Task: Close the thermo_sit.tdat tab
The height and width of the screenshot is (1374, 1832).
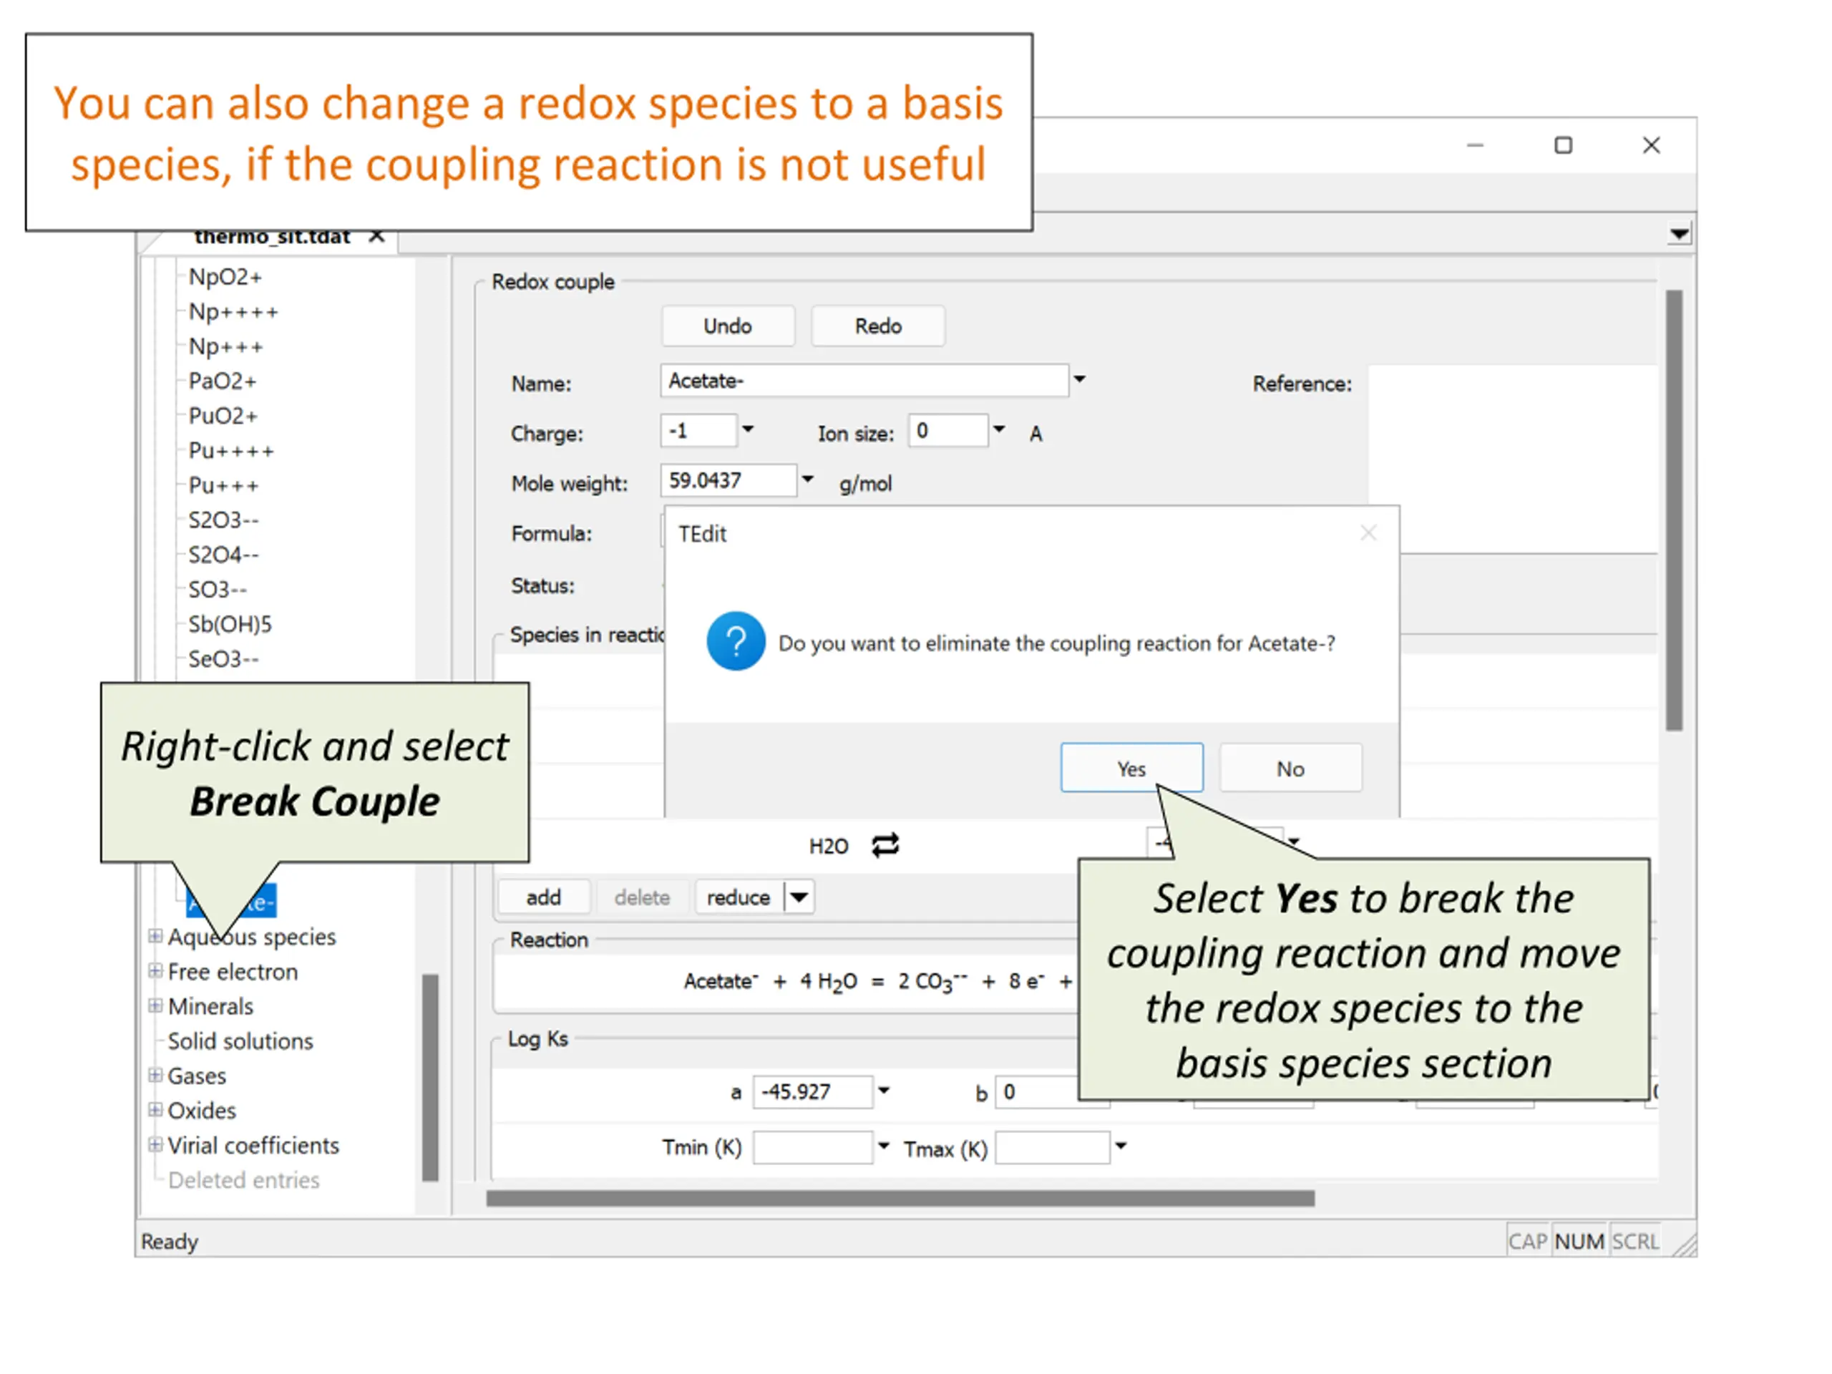Action: pos(377,236)
